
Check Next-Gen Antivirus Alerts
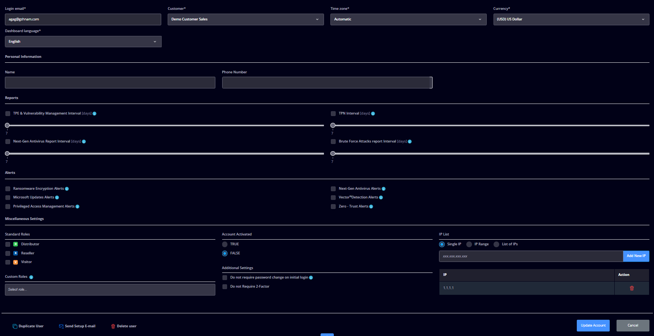333,189
